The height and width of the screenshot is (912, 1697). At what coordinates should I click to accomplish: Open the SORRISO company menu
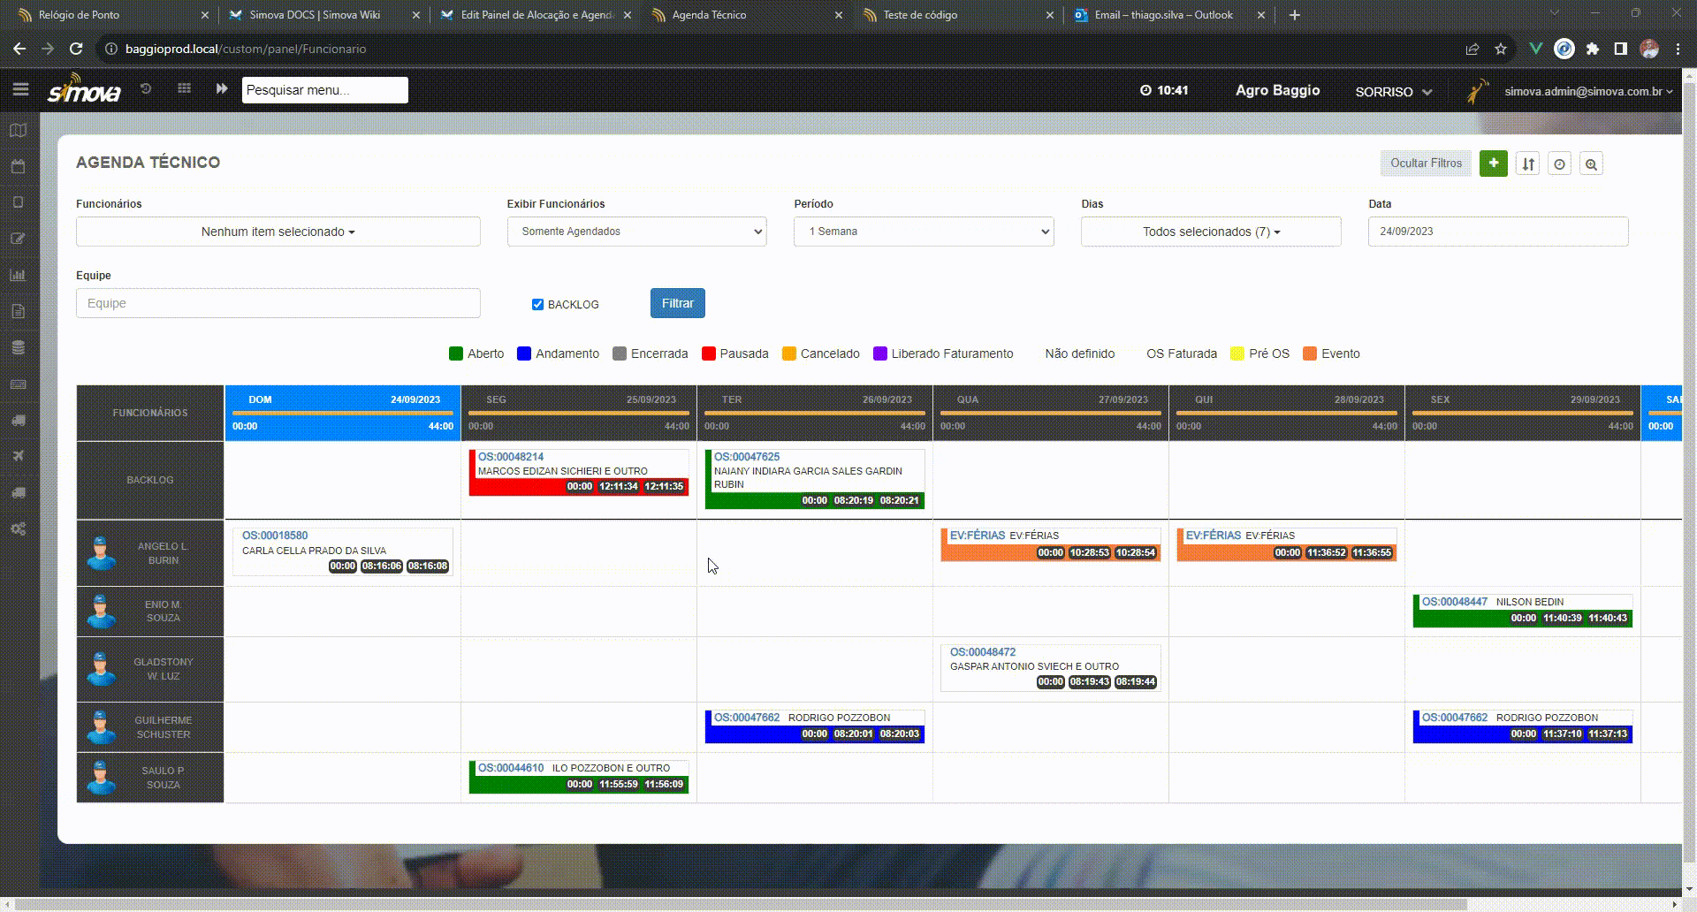click(1393, 91)
